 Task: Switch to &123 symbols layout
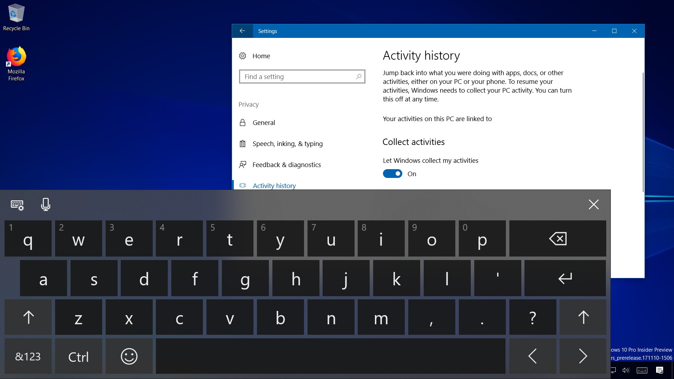tap(28, 357)
